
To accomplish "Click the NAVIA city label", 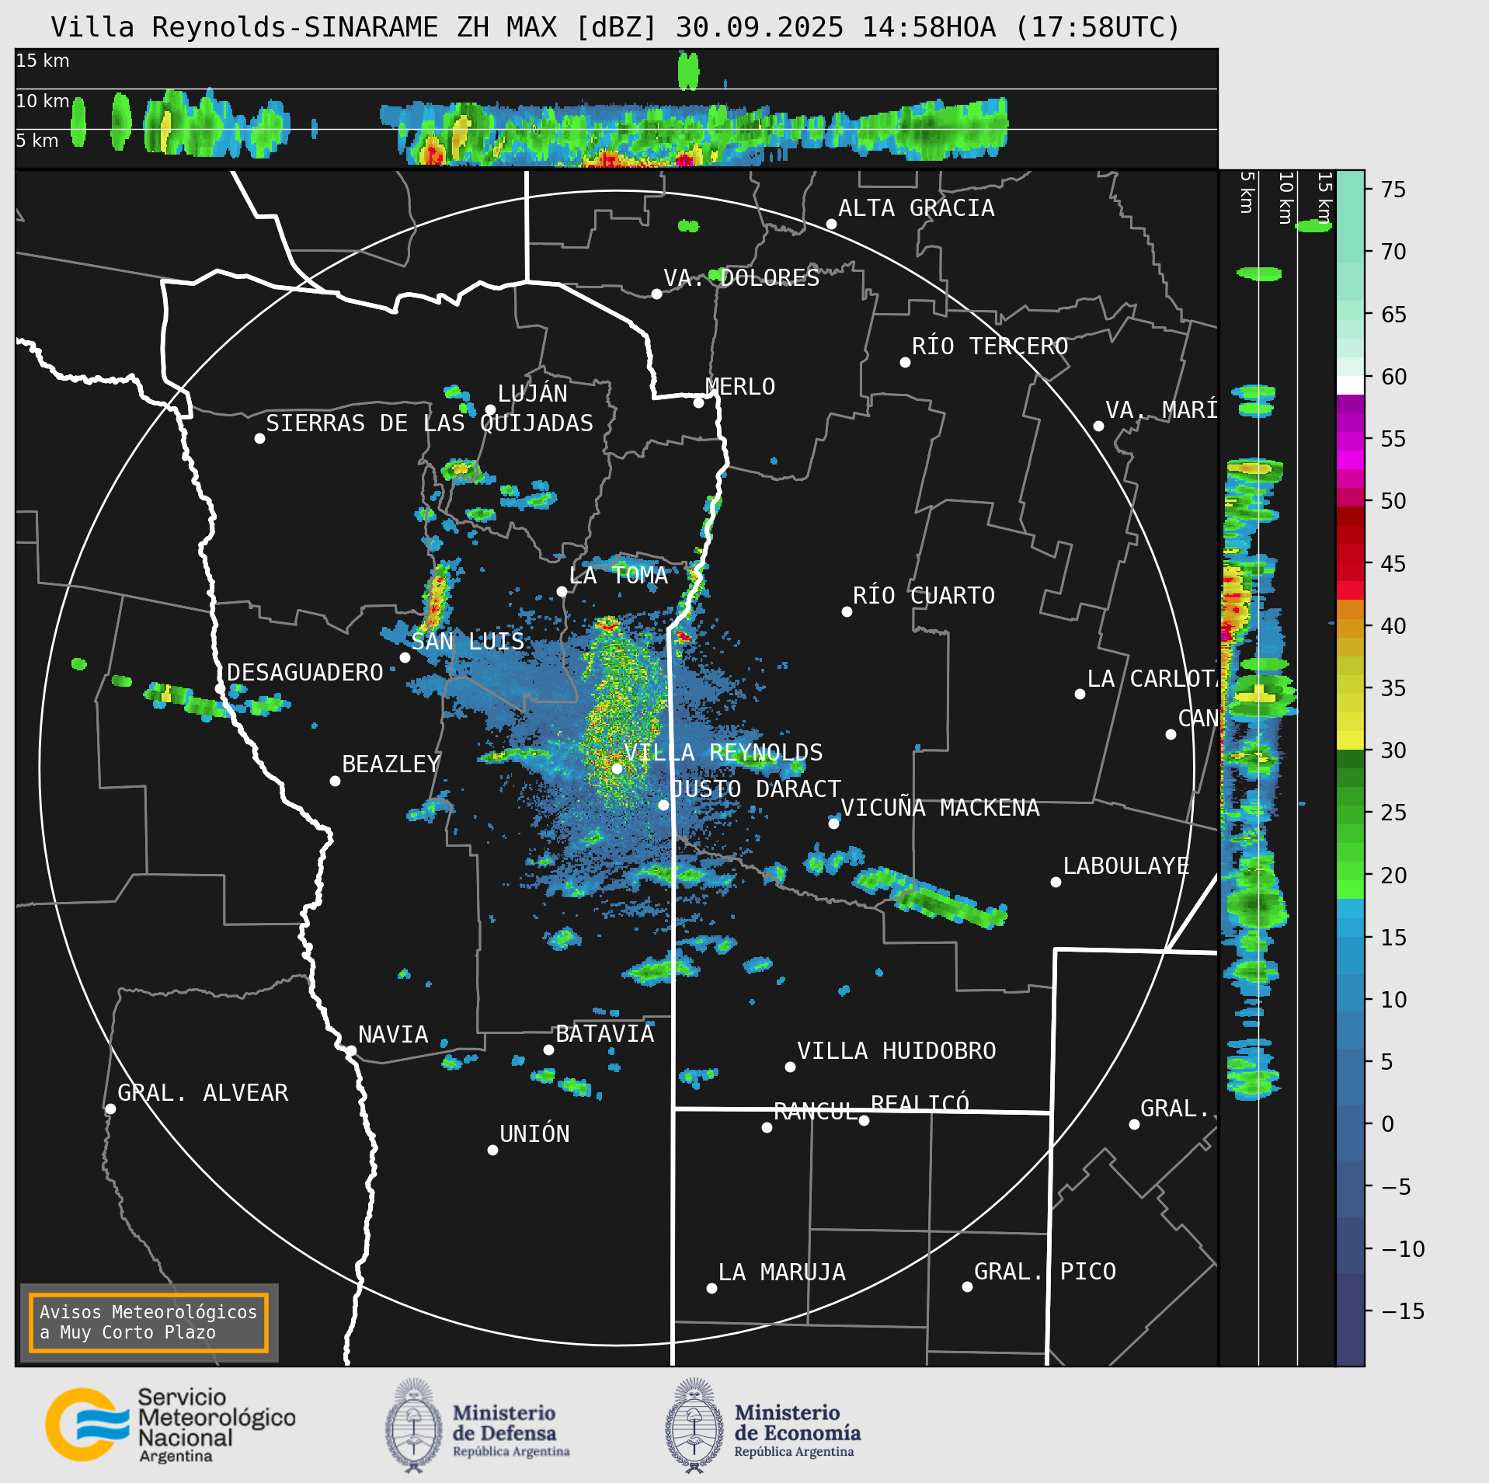I will [394, 1035].
